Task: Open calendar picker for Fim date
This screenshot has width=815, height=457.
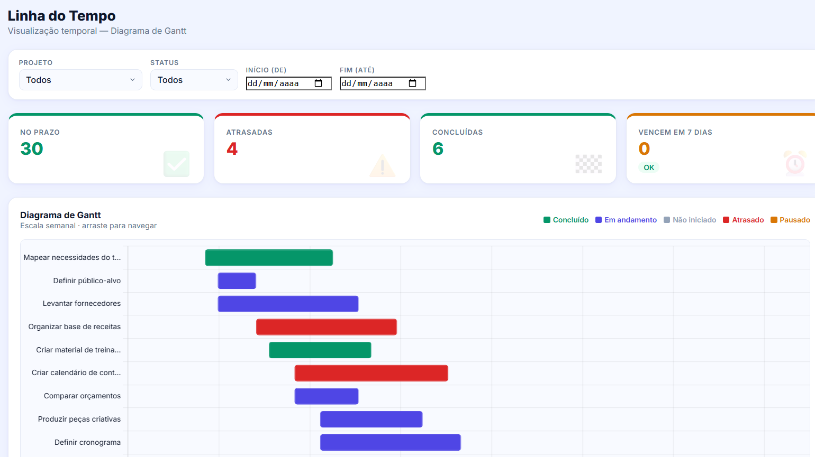Action: [x=413, y=83]
